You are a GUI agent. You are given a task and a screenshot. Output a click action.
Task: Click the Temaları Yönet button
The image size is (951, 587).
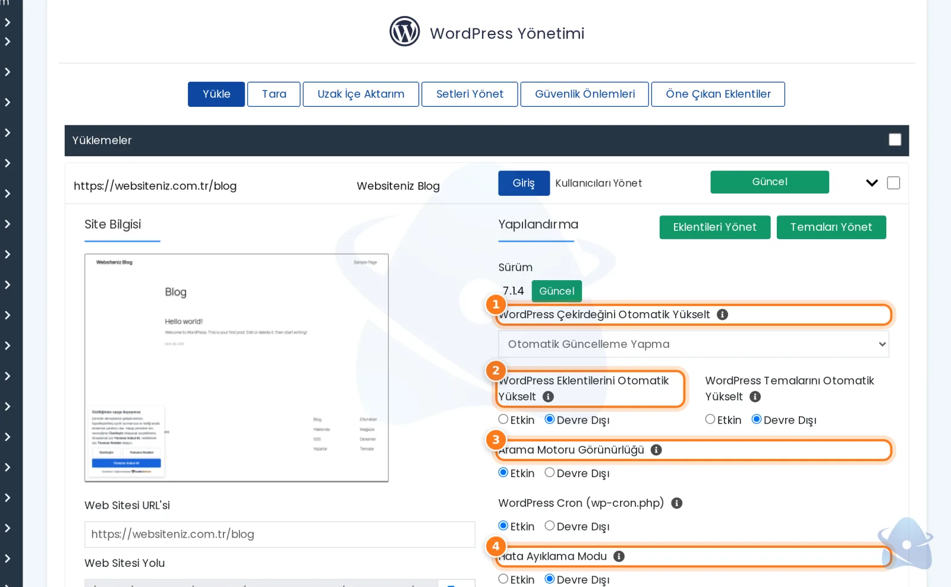832,227
